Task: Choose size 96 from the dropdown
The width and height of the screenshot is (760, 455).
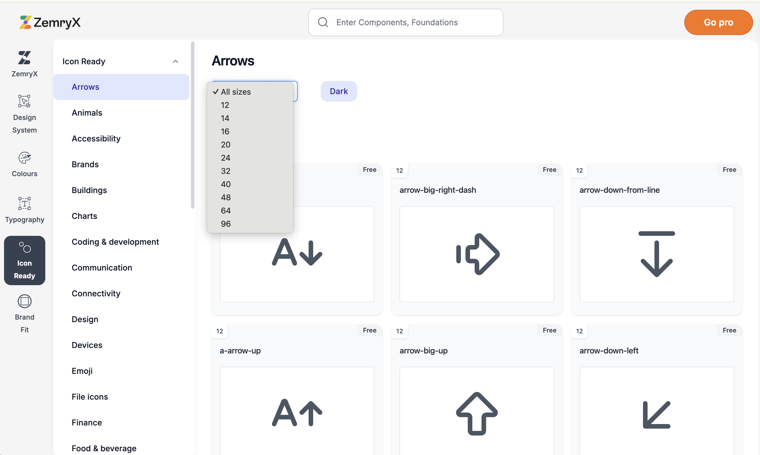Action: [x=250, y=223]
